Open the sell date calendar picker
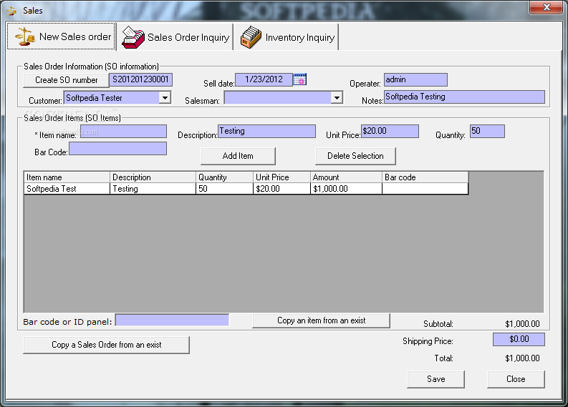 pyautogui.click(x=299, y=79)
